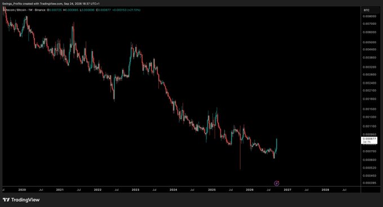Click the Litecoin / Bitcoin symbol title

pyautogui.click(x=24, y=10)
